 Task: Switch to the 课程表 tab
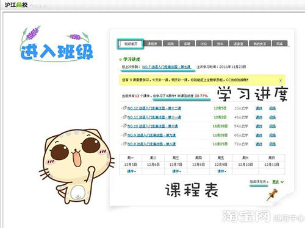[152, 44]
